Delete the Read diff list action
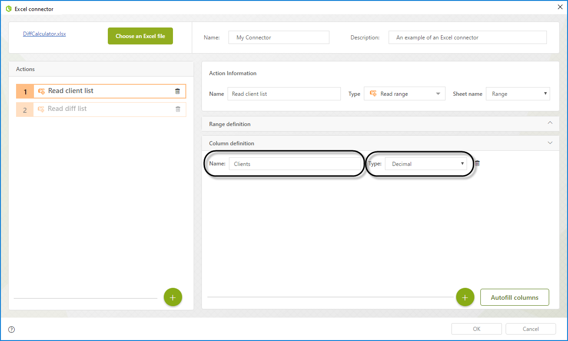The image size is (568, 341). pos(178,109)
